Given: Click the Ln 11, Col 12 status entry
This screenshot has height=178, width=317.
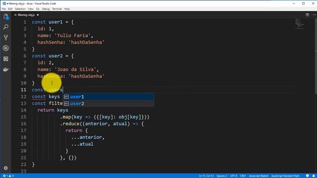Looking at the screenshot, I should 206,176.
